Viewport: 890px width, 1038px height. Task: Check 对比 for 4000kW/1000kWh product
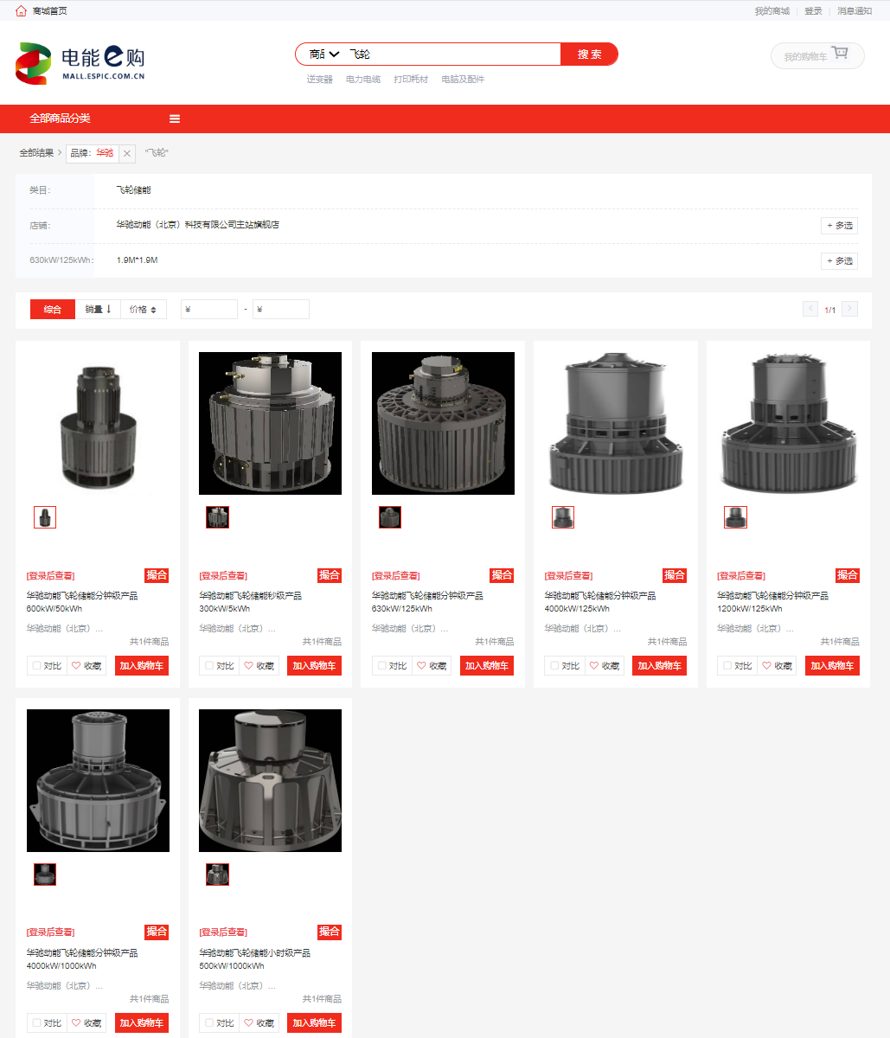[x=36, y=1023]
